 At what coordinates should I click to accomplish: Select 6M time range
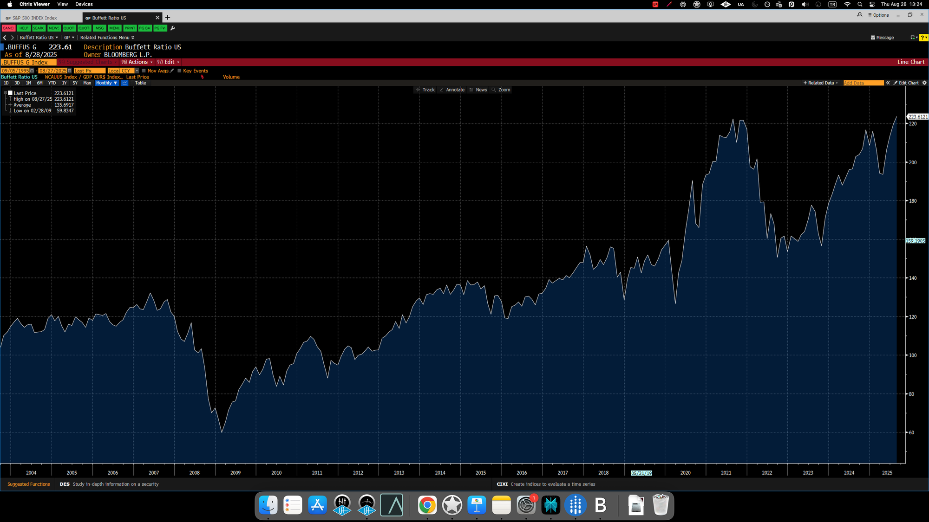click(x=39, y=83)
